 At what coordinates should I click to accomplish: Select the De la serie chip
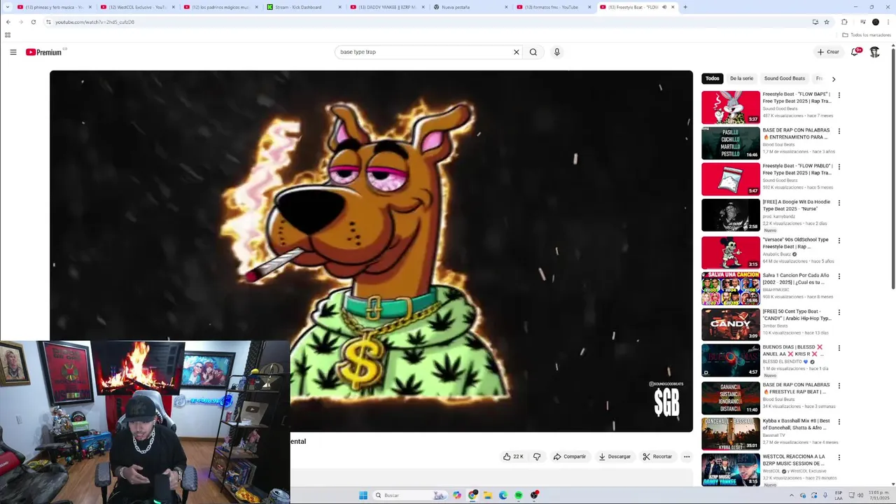[741, 78]
